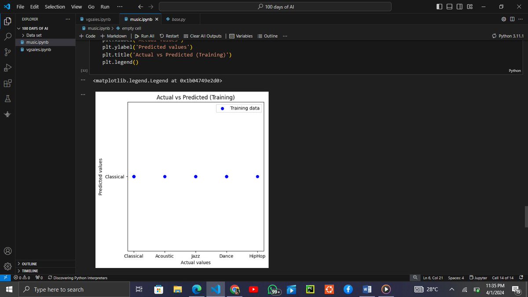Open the File menu

point(20,7)
